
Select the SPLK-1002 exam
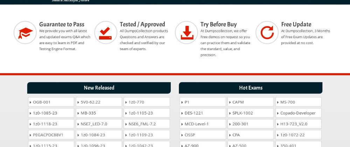click(x=243, y=113)
